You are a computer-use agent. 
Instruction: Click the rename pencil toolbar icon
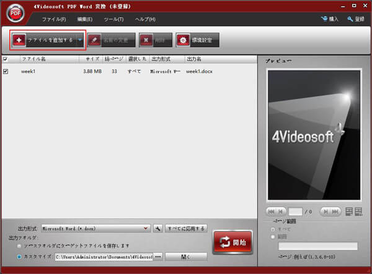94,40
